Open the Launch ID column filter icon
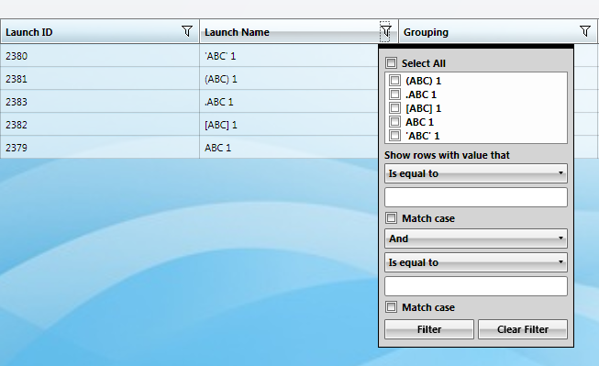Image resolution: width=599 pixels, height=366 pixels. 187,31
